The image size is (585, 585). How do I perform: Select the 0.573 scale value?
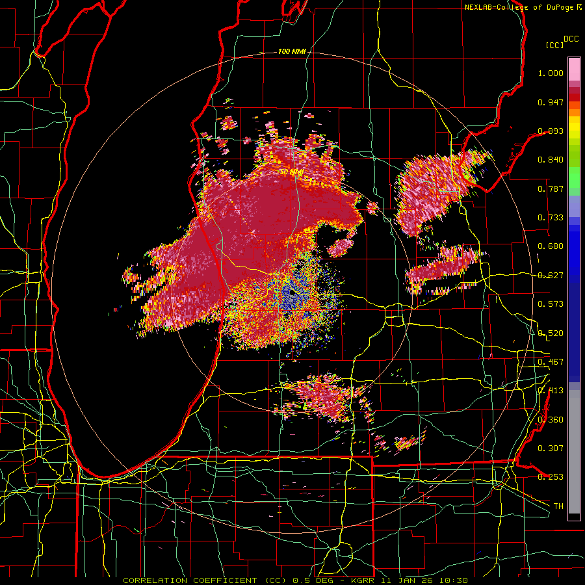[551, 304]
